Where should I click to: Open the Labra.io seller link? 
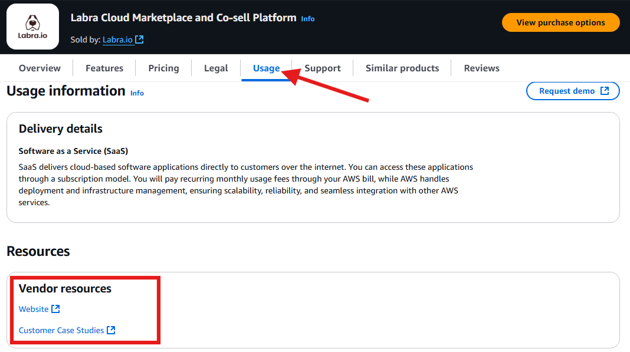117,40
